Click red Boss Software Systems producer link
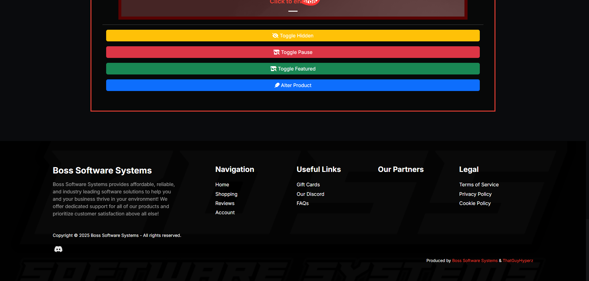589x281 pixels. pos(475,260)
